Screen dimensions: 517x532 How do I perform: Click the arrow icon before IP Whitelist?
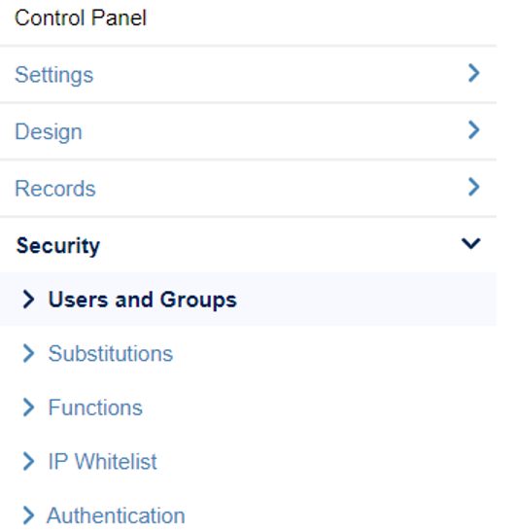click(28, 461)
